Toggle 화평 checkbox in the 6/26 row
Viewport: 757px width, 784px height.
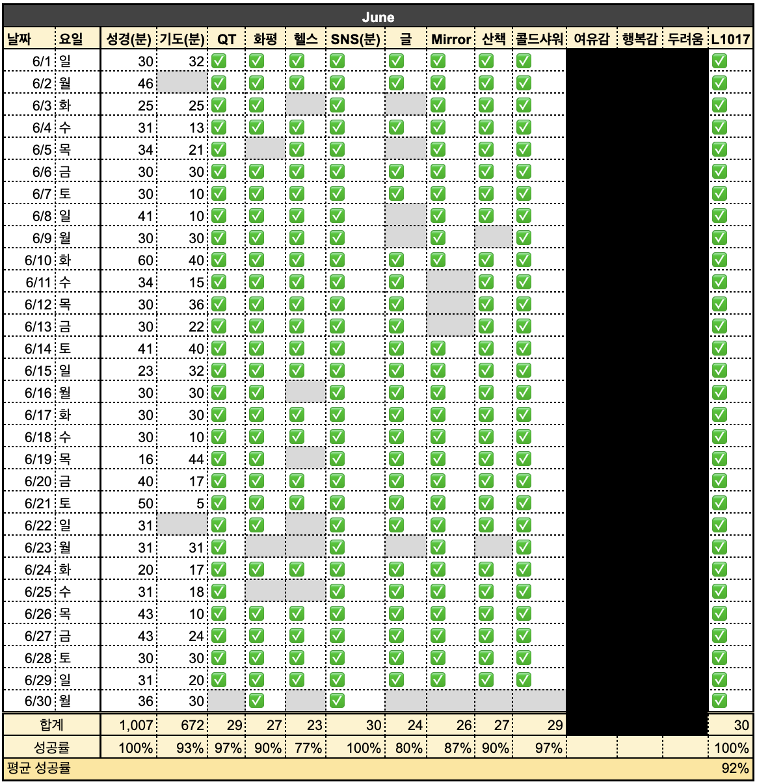[257, 614]
